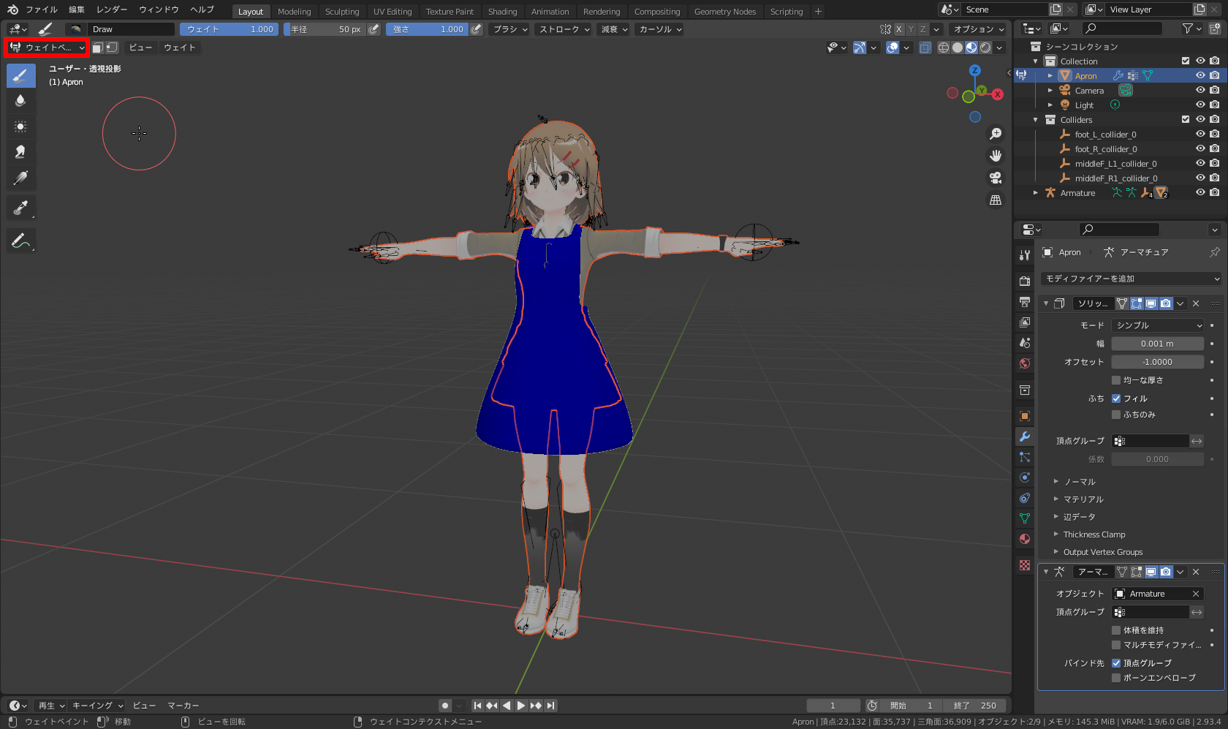Disable the フィル checkbox in Solidify modifier

point(1117,398)
